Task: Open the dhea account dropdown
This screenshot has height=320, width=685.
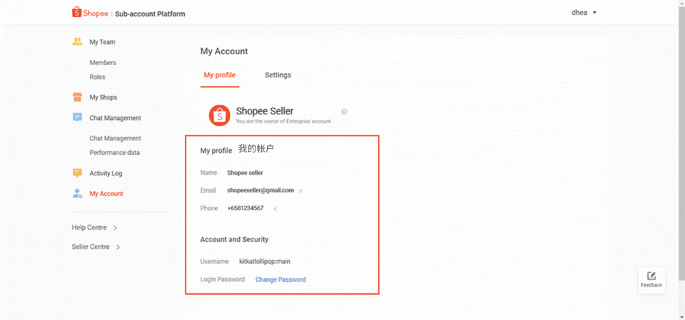Action: point(584,12)
